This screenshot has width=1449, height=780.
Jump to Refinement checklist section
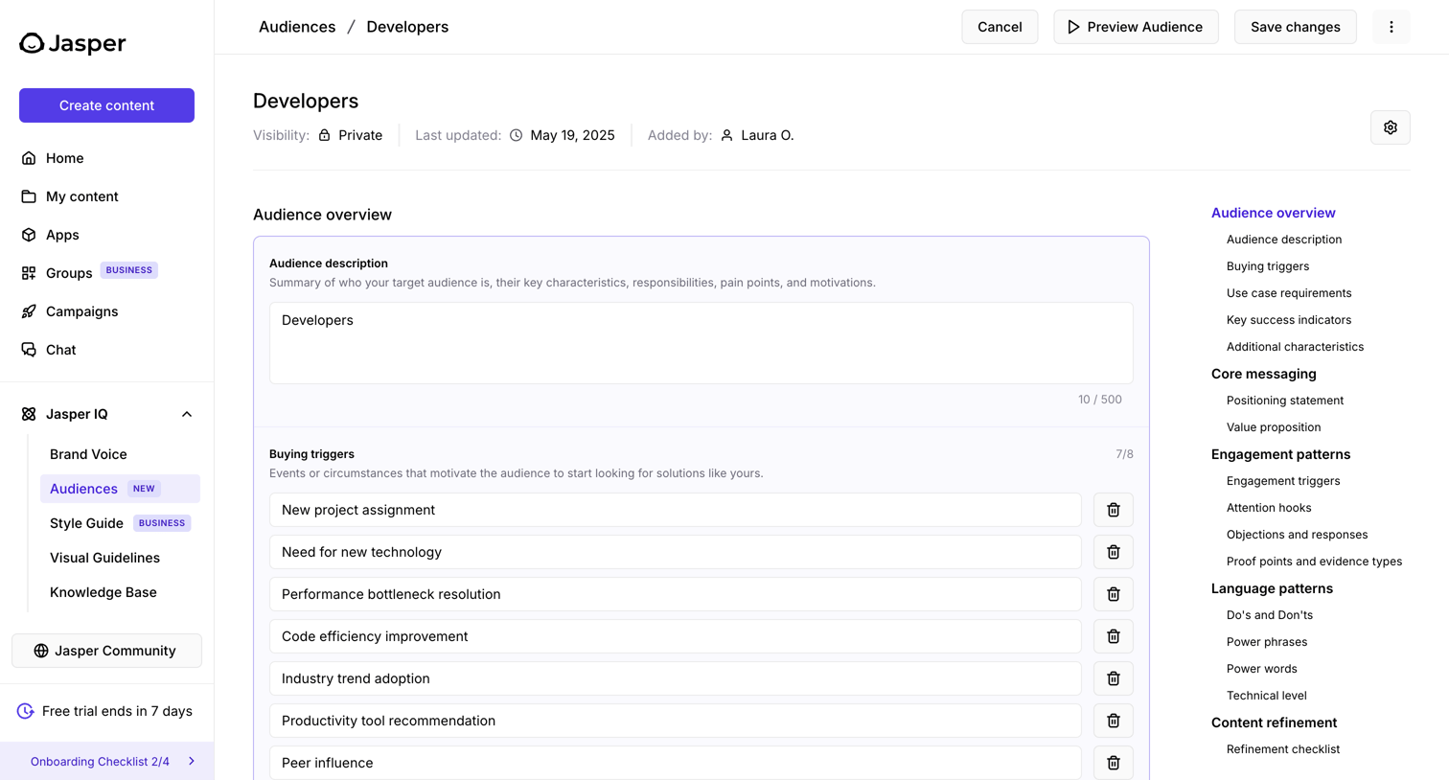tap(1283, 749)
